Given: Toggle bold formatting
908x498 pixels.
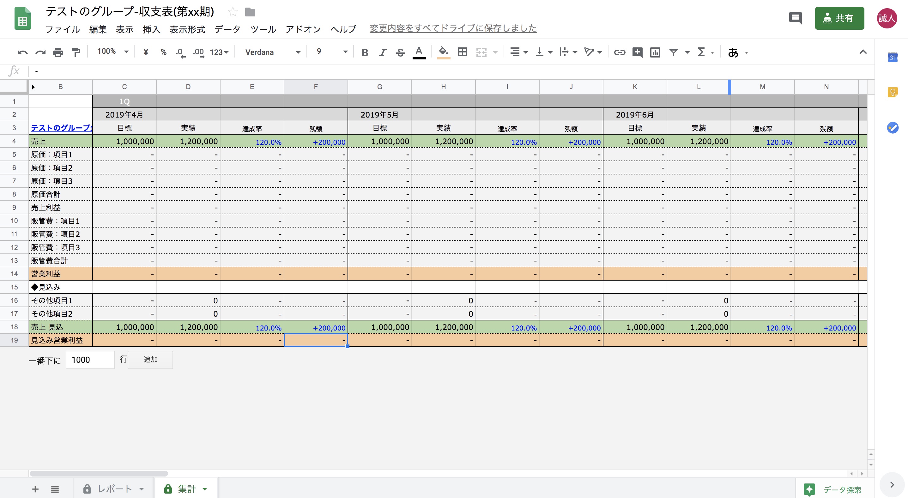Looking at the screenshot, I should [365, 52].
